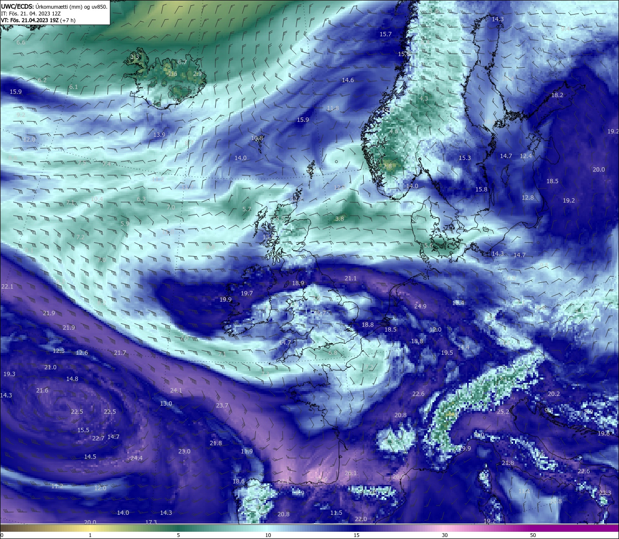The width and height of the screenshot is (619, 539).
Task: Click the 11.8 map value
Action: [333, 108]
